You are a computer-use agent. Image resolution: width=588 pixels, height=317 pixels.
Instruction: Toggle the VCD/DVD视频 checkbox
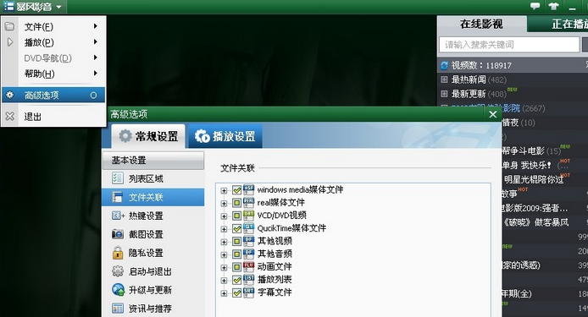pyautogui.click(x=236, y=216)
